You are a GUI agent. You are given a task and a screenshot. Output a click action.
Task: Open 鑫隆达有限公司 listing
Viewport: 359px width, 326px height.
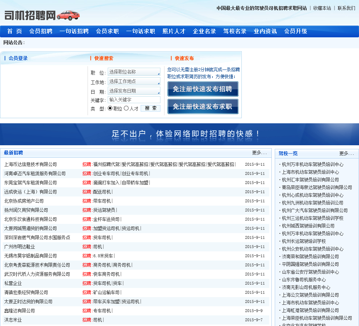pyautogui.click(x=19, y=311)
